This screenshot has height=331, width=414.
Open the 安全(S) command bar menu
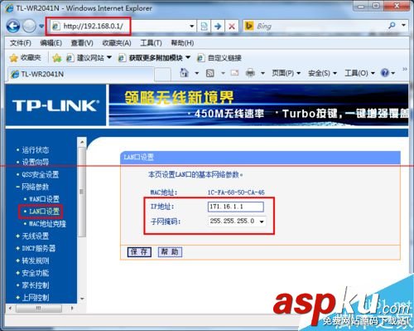click(322, 73)
